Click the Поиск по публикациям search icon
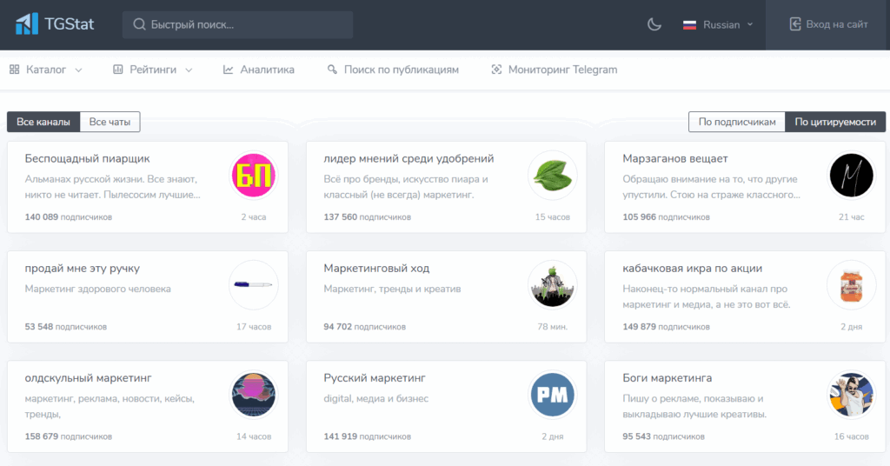The height and width of the screenshot is (466, 890). [x=332, y=70]
